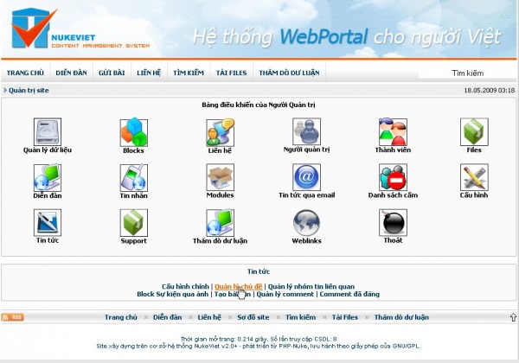Open the Thăm dò dư luận poll icon
519x363 pixels.
click(220, 222)
